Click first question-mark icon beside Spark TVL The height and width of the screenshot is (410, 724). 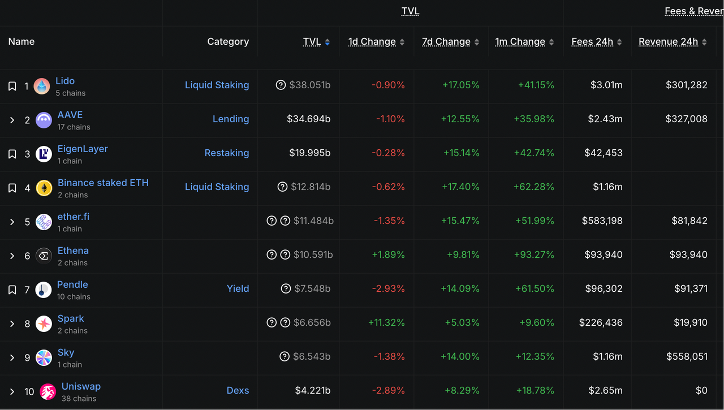coord(271,322)
